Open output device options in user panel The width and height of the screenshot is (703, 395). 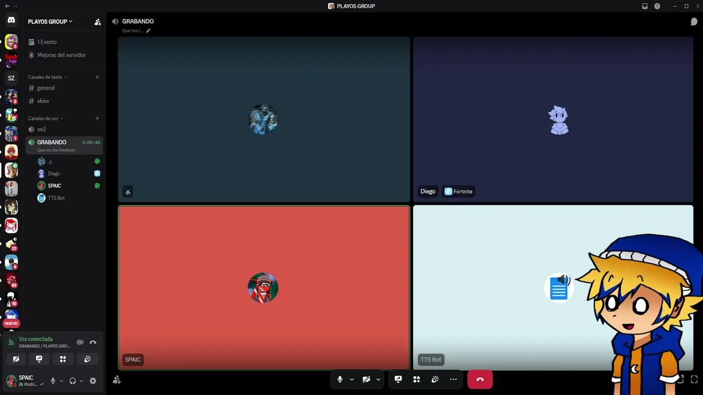(x=81, y=381)
